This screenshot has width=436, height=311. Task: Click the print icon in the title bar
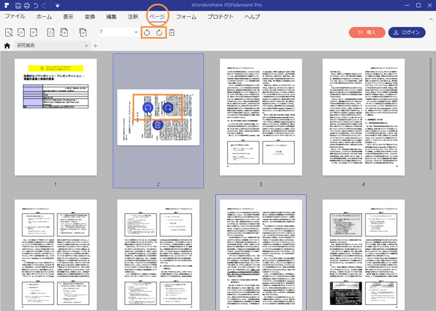click(x=27, y=5)
